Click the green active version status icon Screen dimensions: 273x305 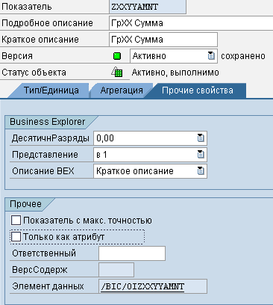click(x=117, y=56)
